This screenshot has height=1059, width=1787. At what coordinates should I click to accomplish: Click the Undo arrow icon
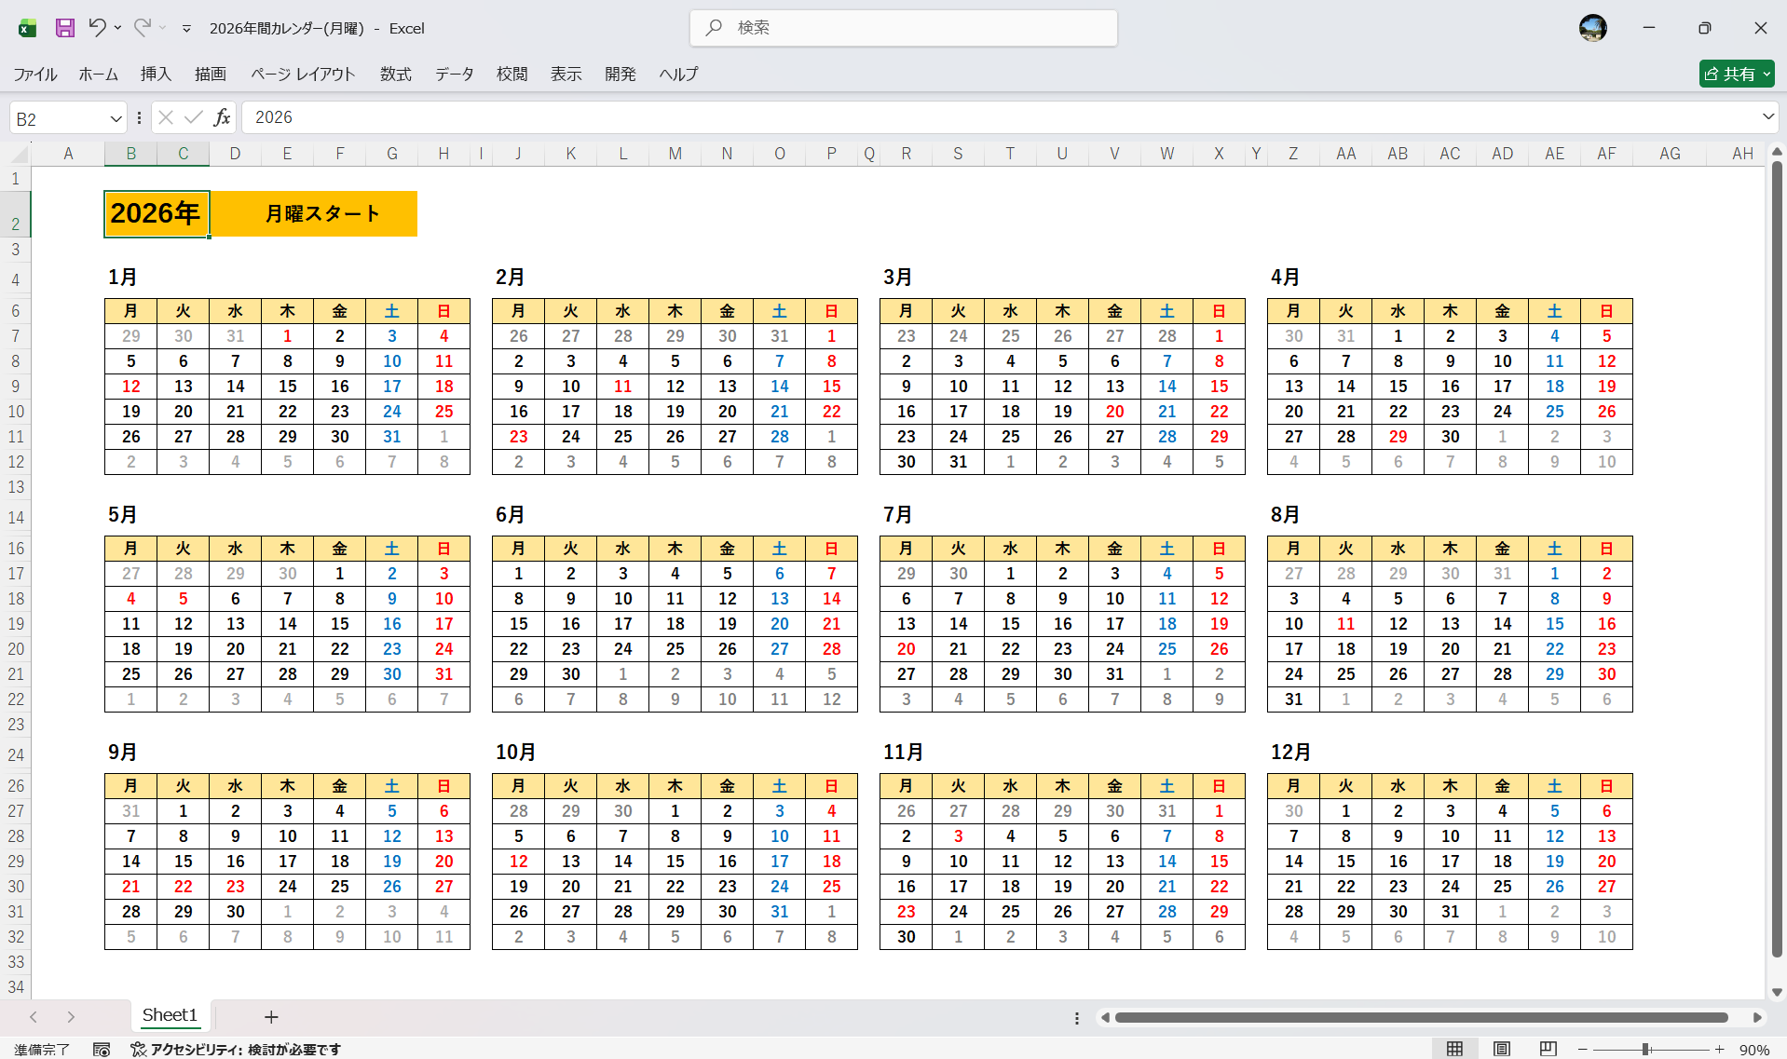coord(97,28)
